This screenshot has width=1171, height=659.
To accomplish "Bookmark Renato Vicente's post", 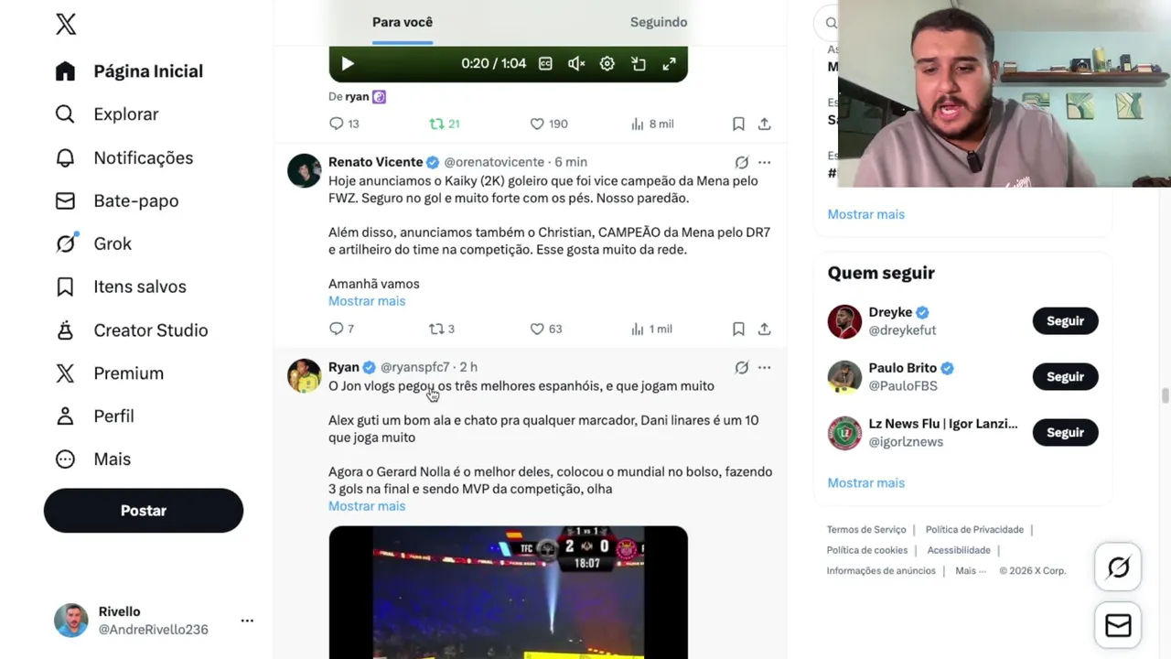I will (738, 329).
